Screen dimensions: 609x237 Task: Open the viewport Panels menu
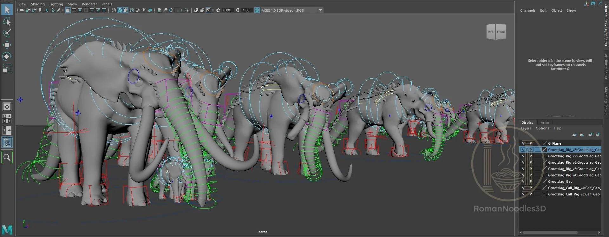[107, 4]
